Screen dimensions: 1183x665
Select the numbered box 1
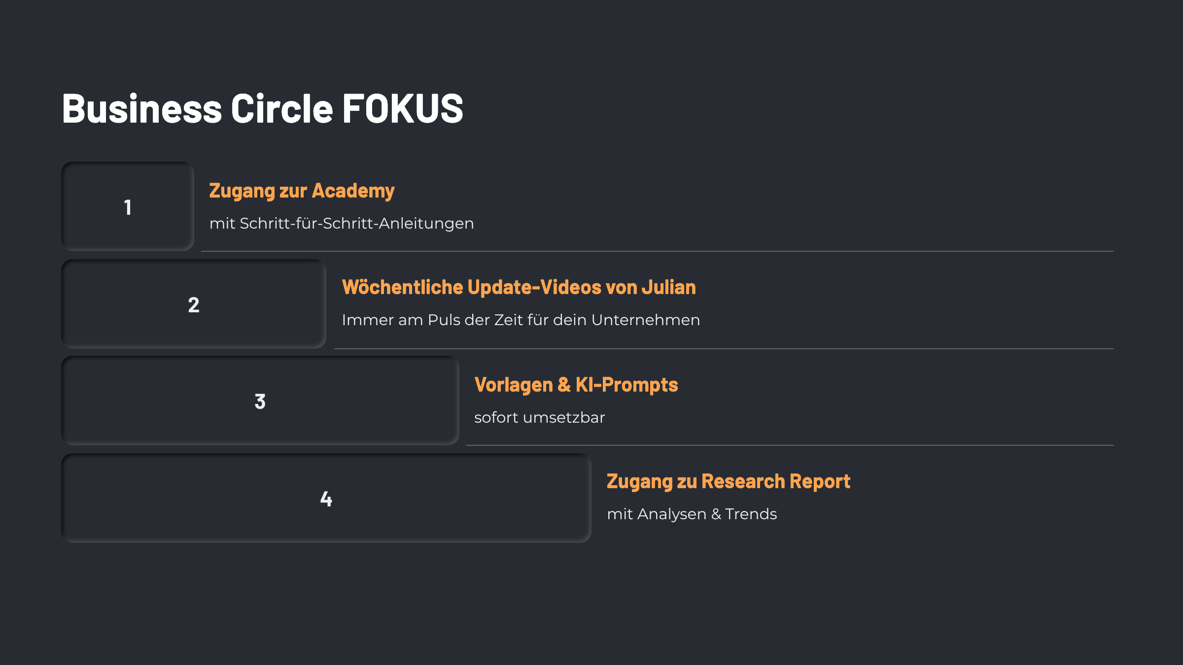[128, 207]
